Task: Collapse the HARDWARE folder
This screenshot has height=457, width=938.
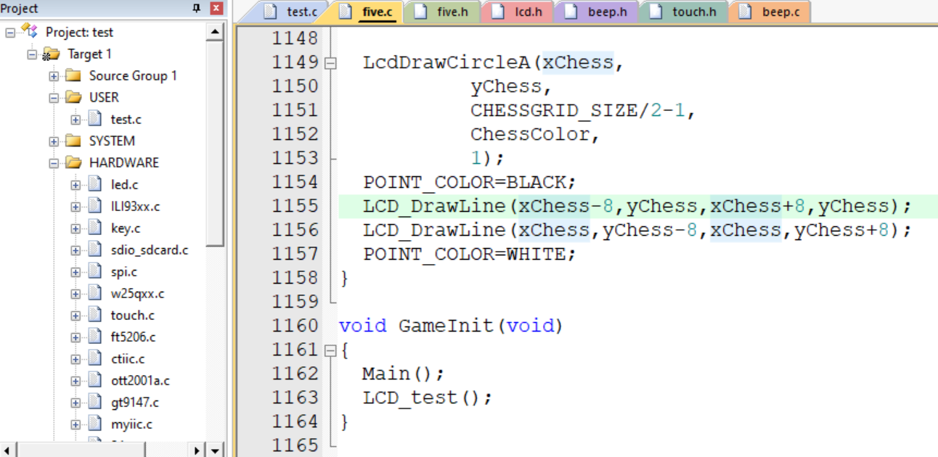Action: [x=54, y=163]
